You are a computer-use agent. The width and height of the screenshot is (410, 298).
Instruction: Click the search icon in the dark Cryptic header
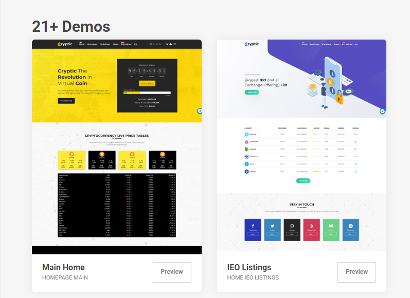coord(167,44)
